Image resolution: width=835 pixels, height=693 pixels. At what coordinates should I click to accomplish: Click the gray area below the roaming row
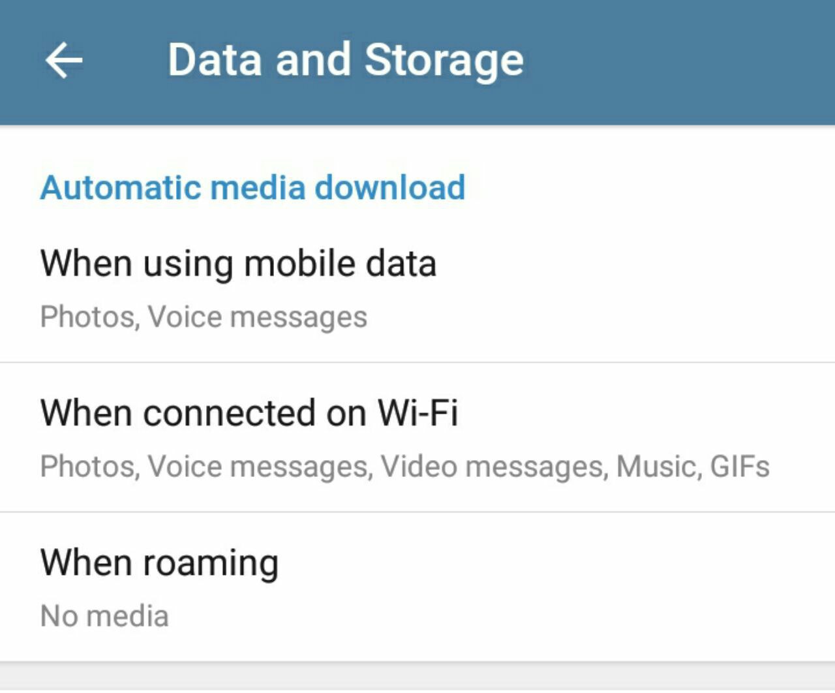coord(417,680)
